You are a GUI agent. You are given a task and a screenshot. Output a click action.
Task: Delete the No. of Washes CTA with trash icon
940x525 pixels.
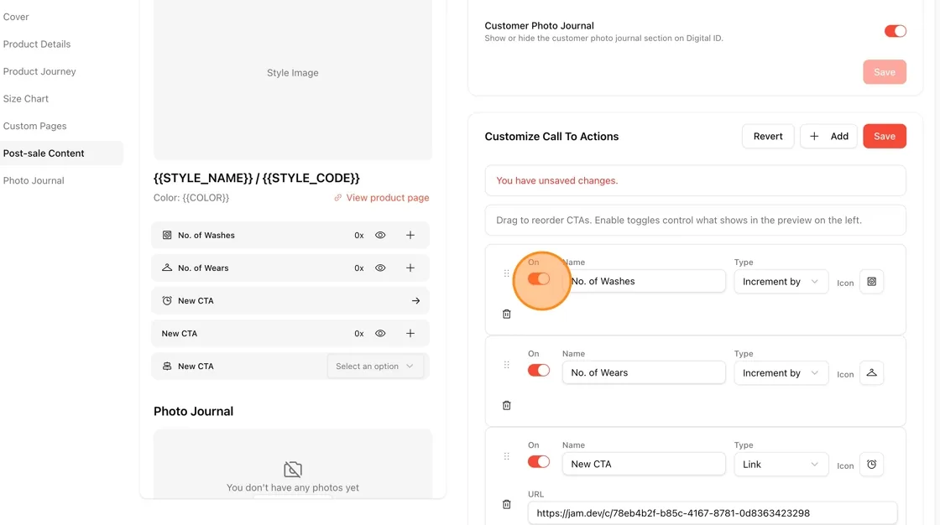click(x=507, y=314)
